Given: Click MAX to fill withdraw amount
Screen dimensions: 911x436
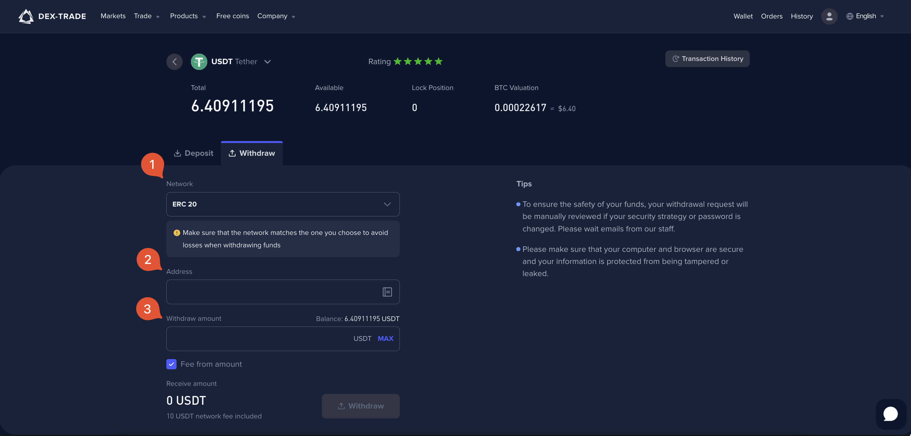Looking at the screenshot, I should [x=385, y=339].
